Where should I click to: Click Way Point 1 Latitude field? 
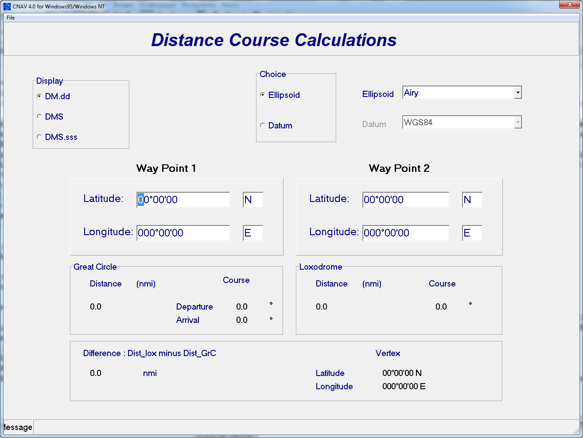[183, 200]
